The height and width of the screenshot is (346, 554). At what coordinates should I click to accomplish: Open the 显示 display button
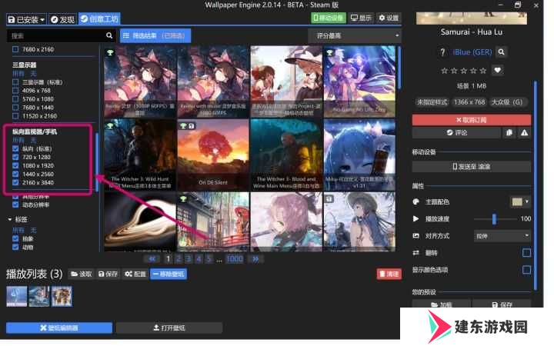361,18
